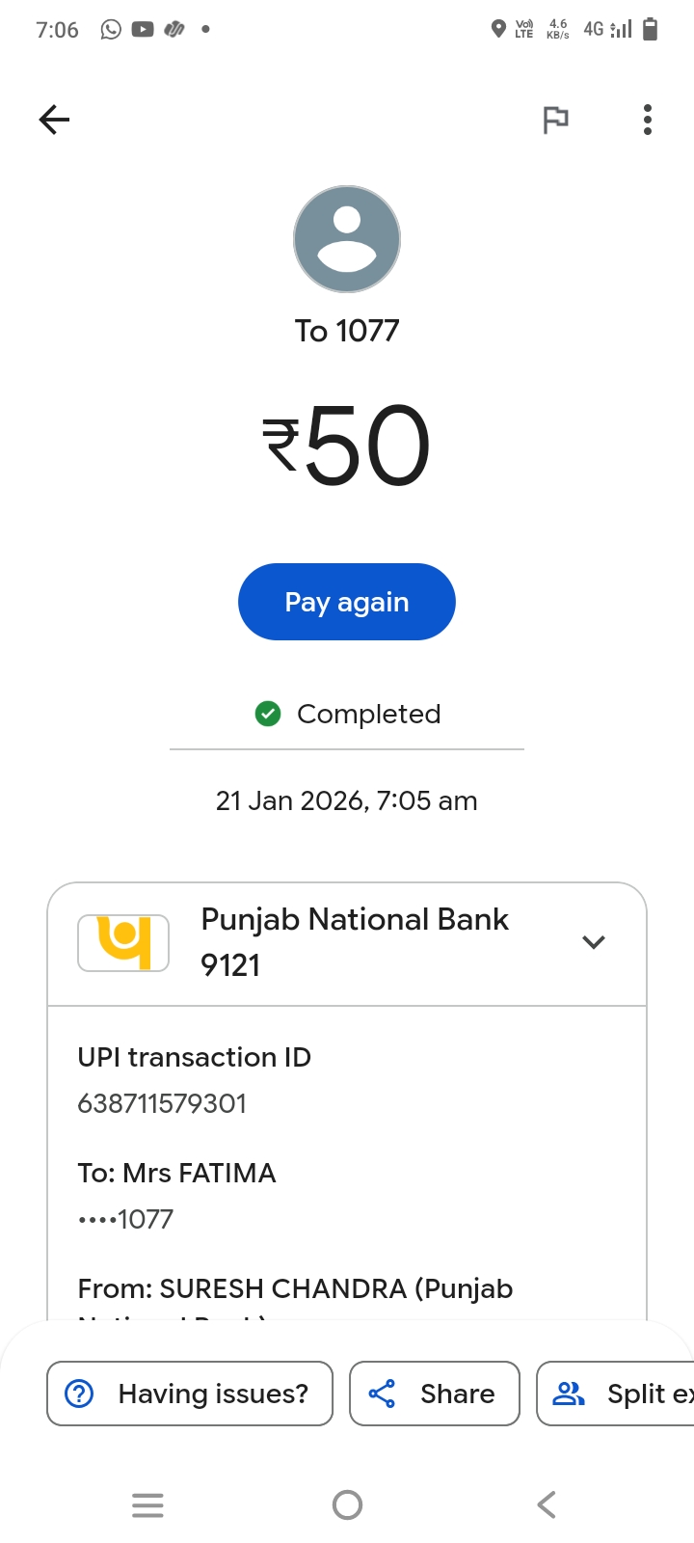Tap the To 1077 recipient label
Screen dimensions: 694x1543
click(347, 331)
